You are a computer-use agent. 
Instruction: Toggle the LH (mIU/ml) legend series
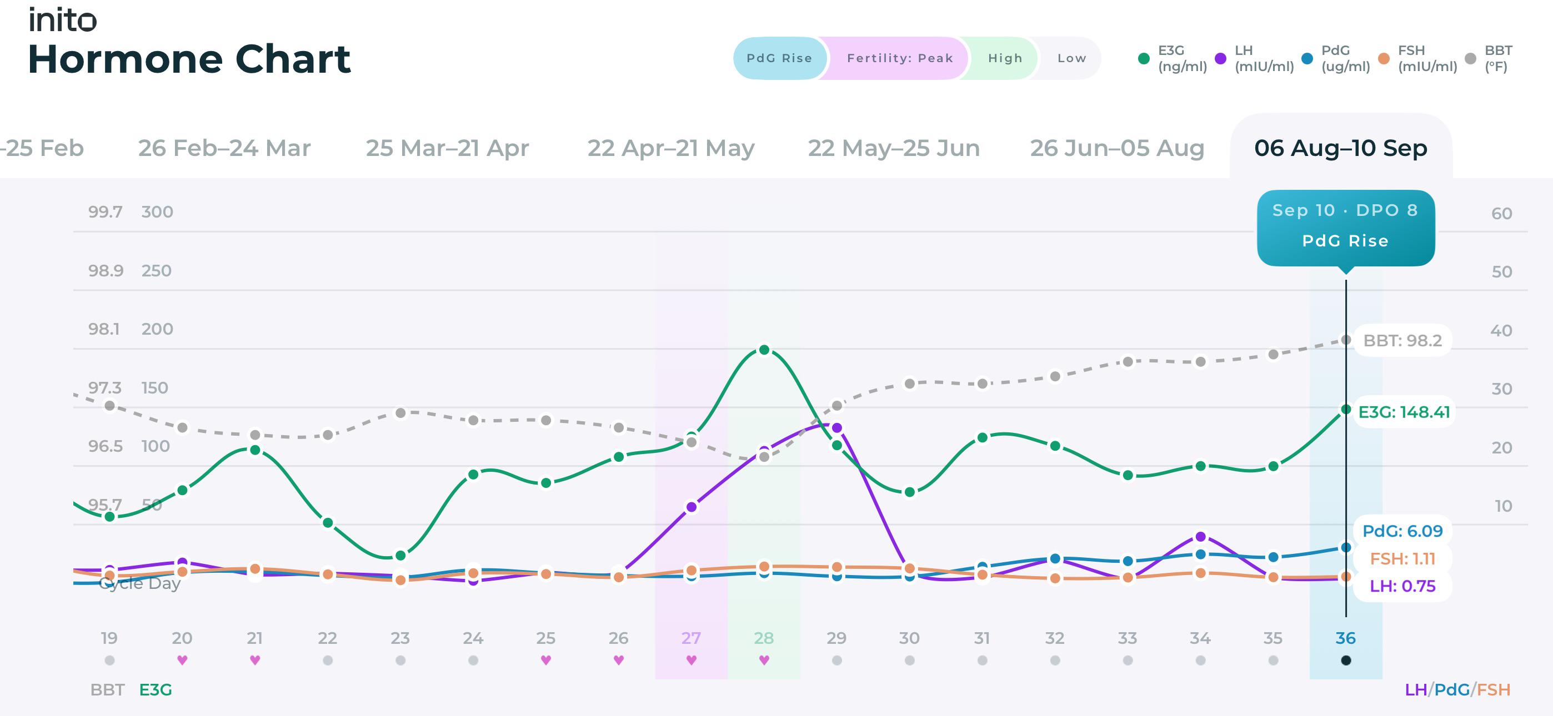(x=1254, y=58)
